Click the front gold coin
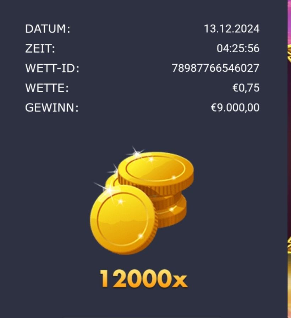The height and width of the screenshot is (318, 291). click(x=123, y=220)
